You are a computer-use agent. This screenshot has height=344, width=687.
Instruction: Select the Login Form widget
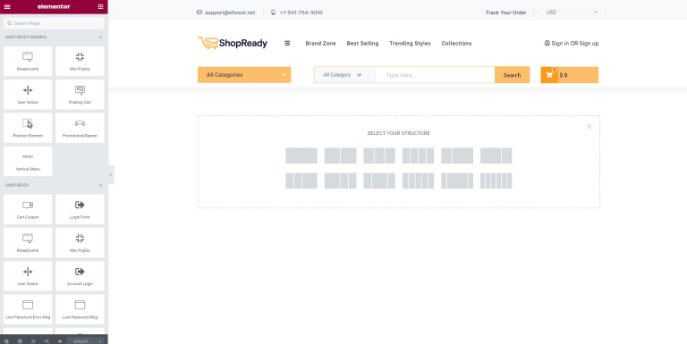click(x=80, y=209)
